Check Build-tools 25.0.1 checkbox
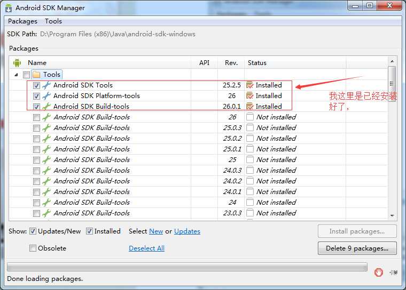The image size is (406, 290). [x=36, y=149]
